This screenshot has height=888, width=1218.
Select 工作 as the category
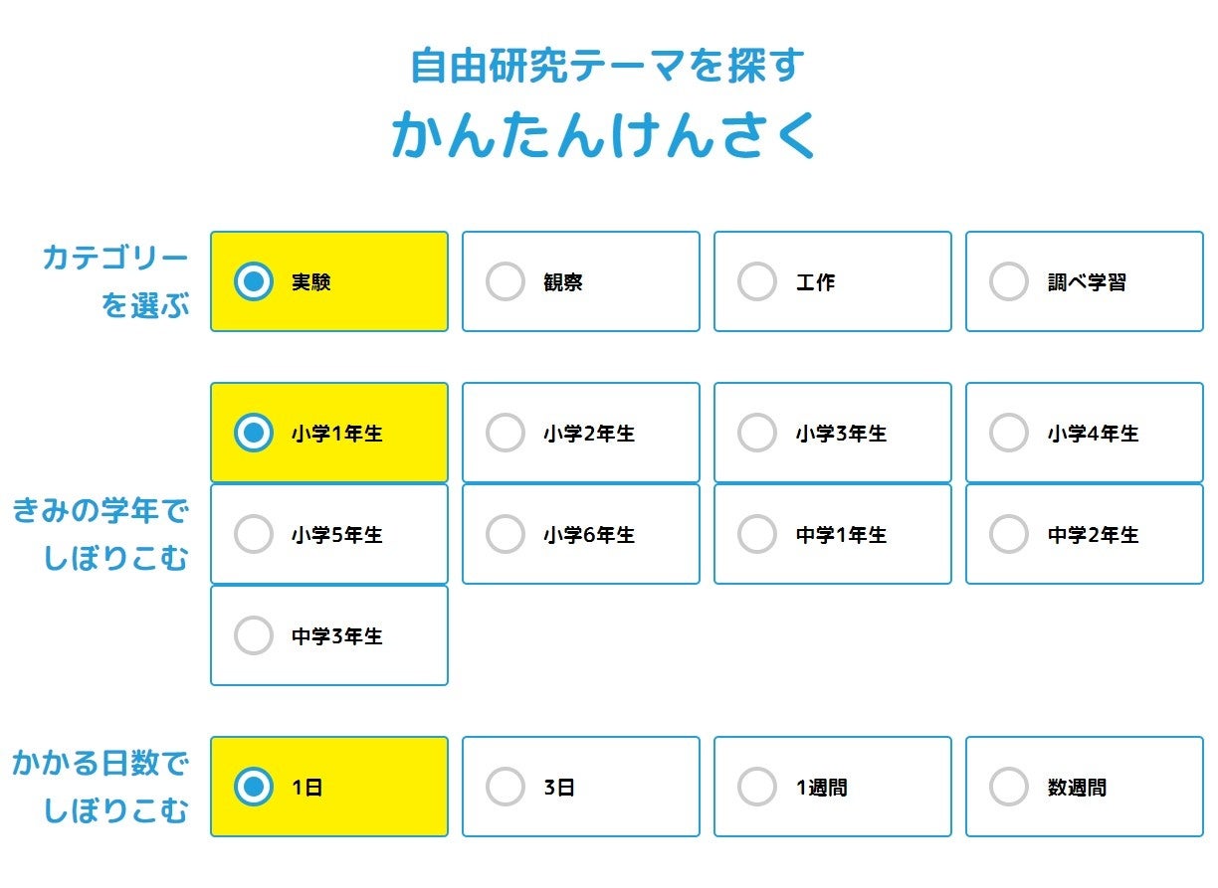[757, 282]
